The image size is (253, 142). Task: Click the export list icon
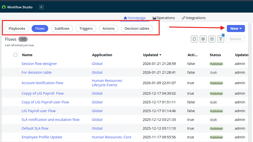pos(212,39)
